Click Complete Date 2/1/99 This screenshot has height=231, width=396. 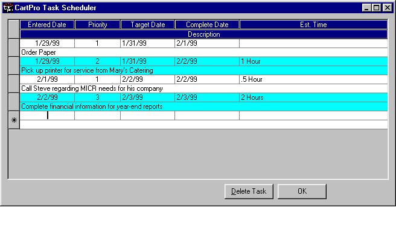(207, 43)
